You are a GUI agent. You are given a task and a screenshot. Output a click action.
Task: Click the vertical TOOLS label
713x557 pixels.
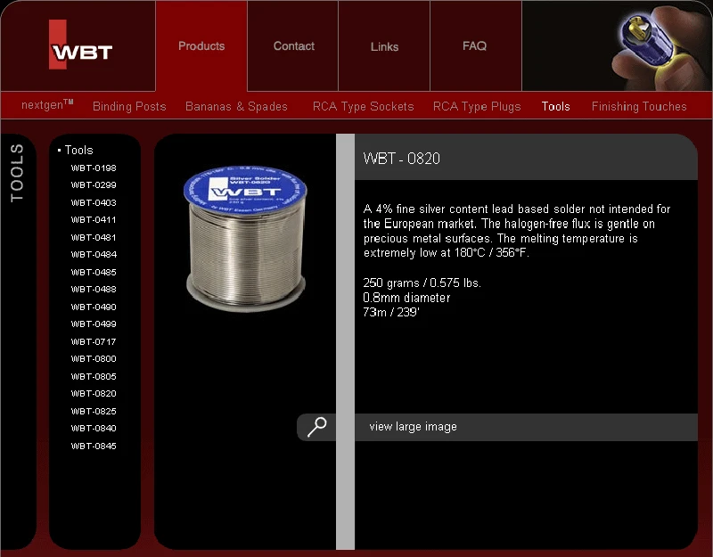click(x=17, y=173)
